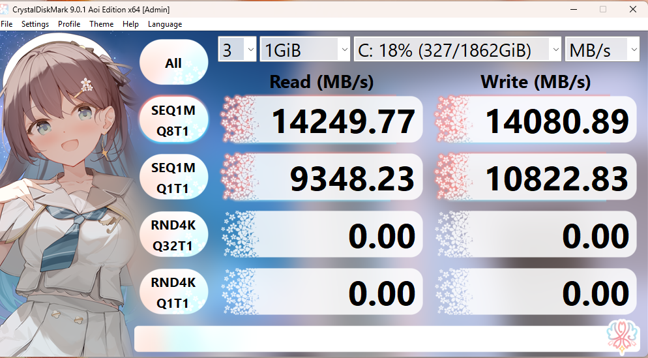Open the MB/s unit dropdown
The width and height of the screenshot is (648, 358).
click(x=602, y=50)
